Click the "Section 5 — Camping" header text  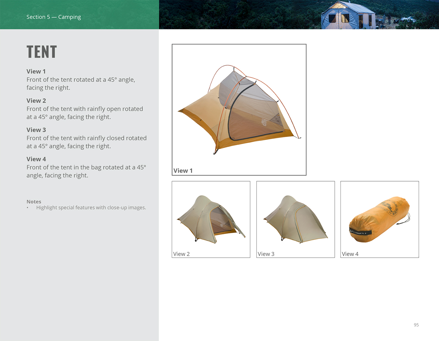pos(54,17)
